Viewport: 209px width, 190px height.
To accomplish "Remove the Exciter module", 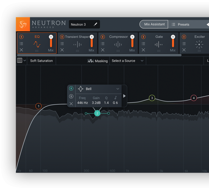I will (x=184, y=50).
